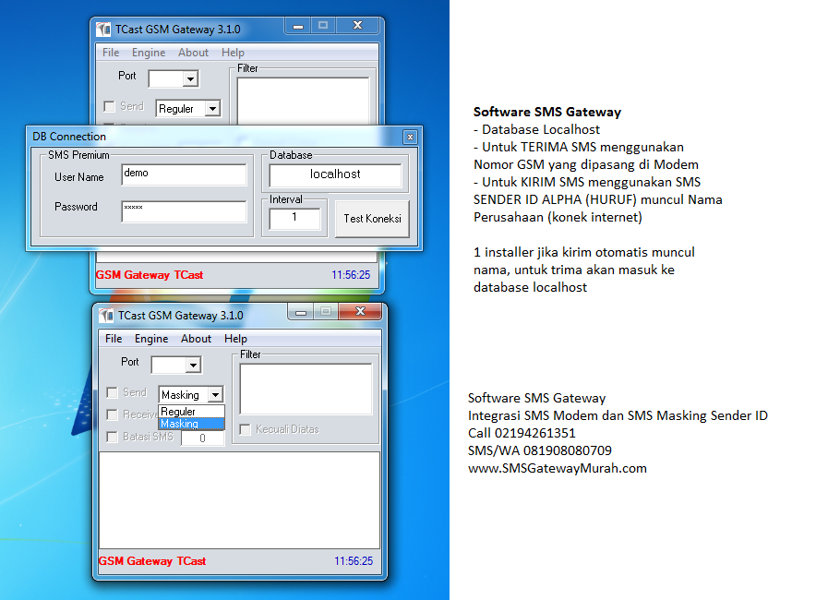Image resolution: width=816 pixels, height=600 pixels.
Task: Click the Filter text box in the bottom window
Action: click(x=306, y=389)
